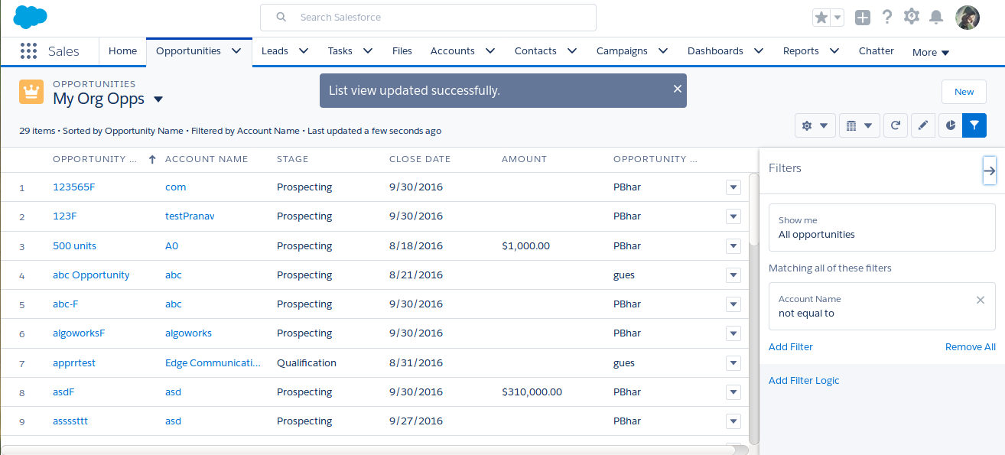Screen dimensions: 1005x455
Task: Click the notifications bell icon
Action: tap(935, 17)
